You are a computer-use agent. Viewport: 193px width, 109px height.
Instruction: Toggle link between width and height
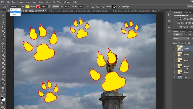click(73, 7)
